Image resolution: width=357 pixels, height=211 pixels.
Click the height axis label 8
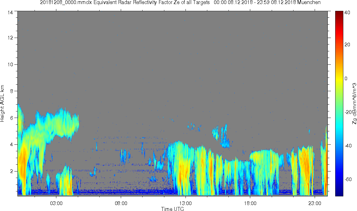(x=12, y=91)
